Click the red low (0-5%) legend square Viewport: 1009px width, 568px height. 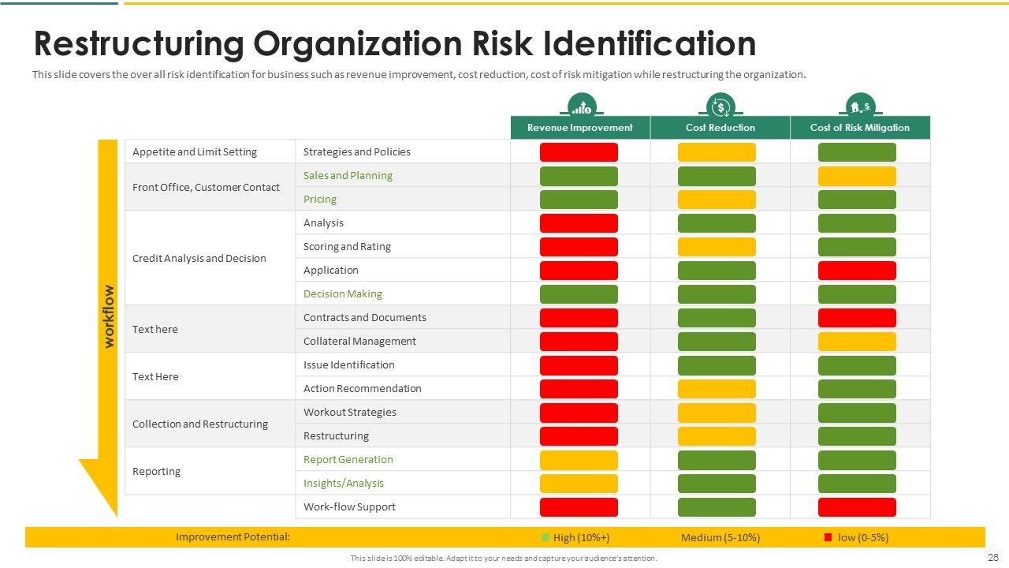click(x=828, y=537)
